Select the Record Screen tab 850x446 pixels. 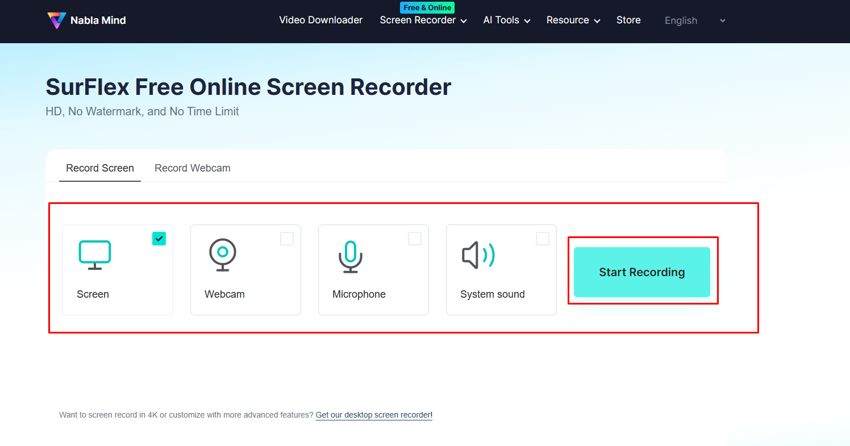click(x=99, y=168)
